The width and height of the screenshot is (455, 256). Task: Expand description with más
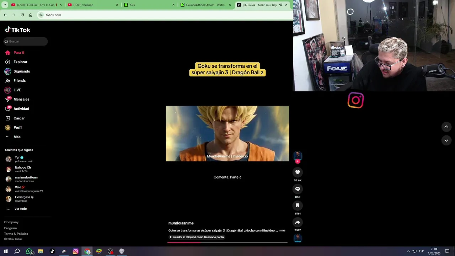[x=282, y=230]
